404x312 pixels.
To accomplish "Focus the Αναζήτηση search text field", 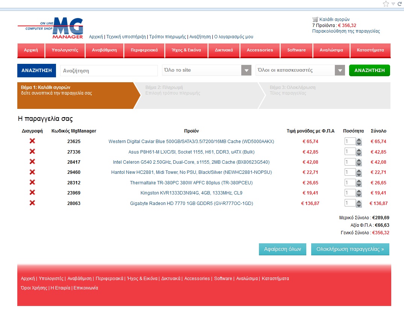I will pyautogui.click(x=109, y=71).
